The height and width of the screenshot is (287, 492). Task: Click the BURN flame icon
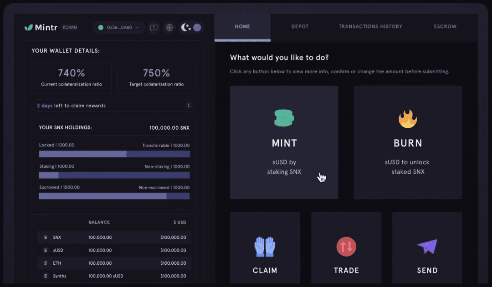[408, 118]
